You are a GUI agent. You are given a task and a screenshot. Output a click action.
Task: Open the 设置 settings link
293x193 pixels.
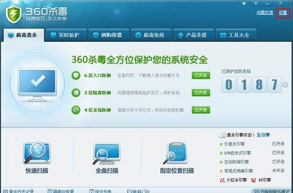[282, 13]
